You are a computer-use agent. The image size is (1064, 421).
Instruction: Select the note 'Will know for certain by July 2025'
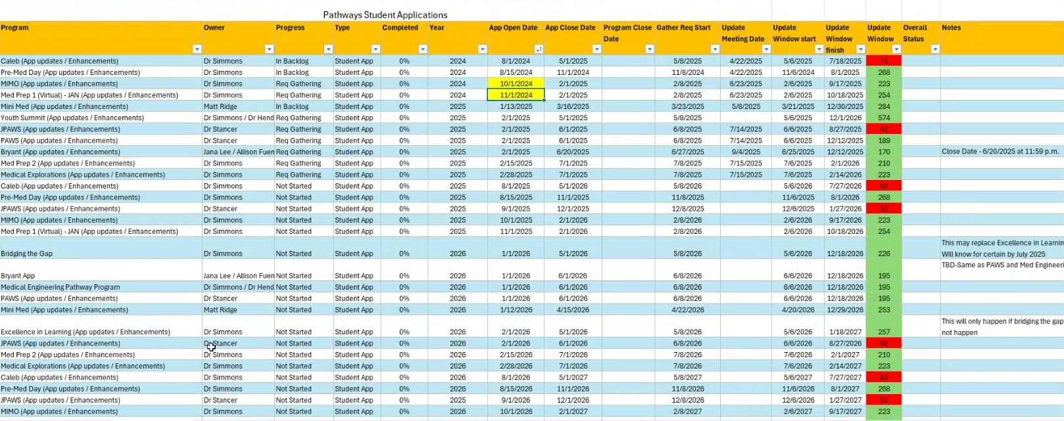tap(993, 254)
